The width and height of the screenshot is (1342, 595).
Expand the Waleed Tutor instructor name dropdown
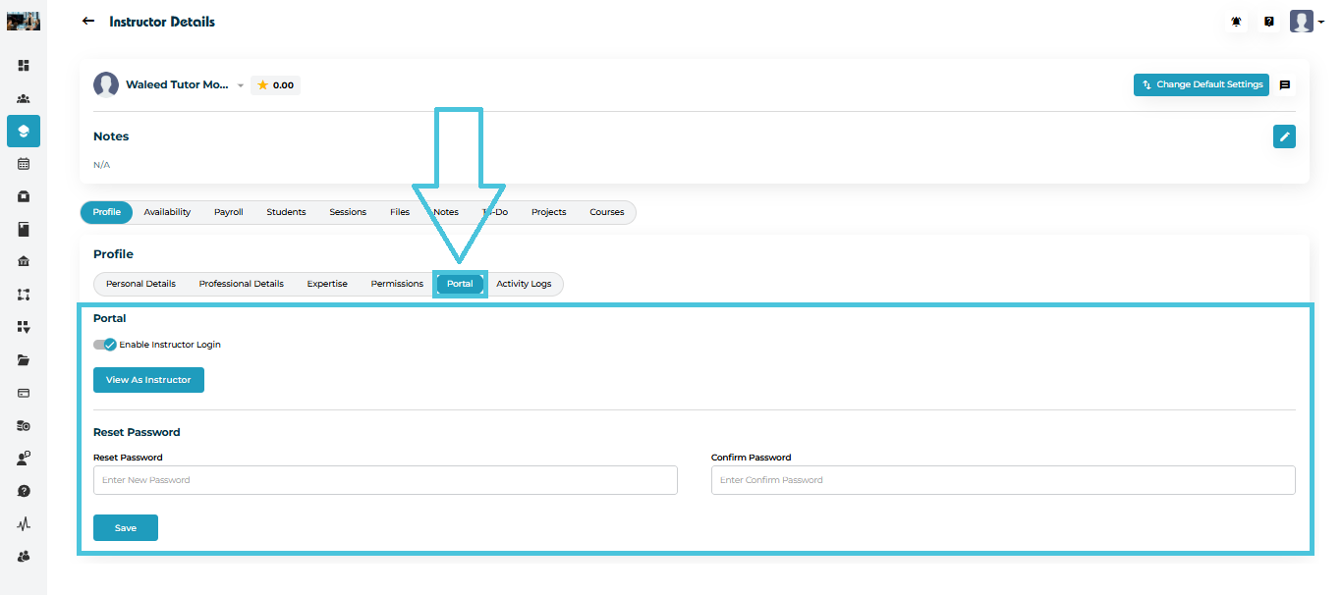coord(241,85)
